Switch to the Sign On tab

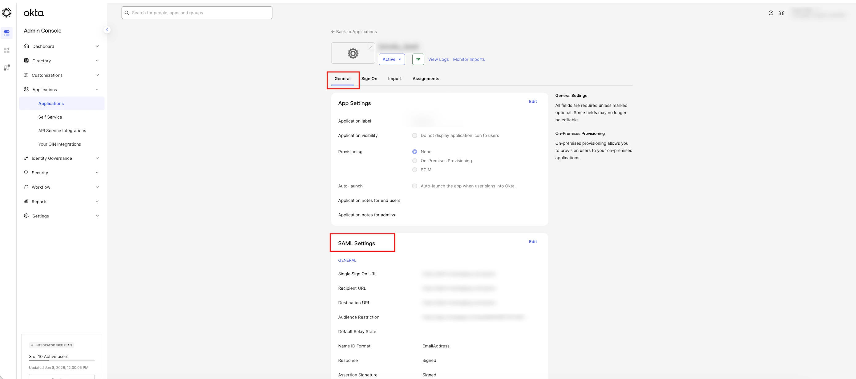pos(369,79)
